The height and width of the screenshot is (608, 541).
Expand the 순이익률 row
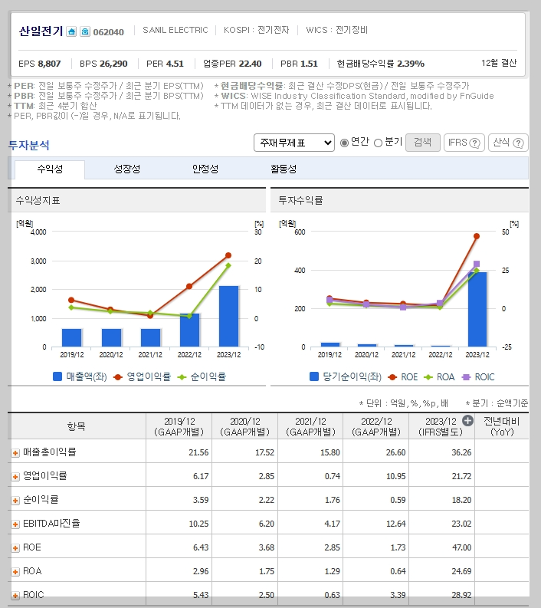coord(15,500)
